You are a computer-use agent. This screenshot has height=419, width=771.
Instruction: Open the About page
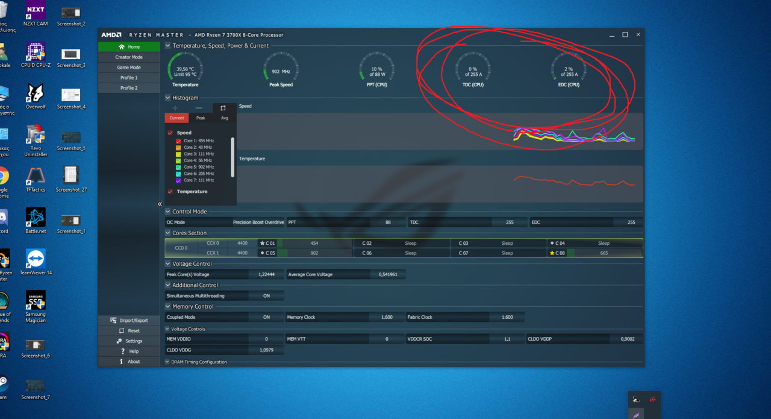[x=129, y=362]
